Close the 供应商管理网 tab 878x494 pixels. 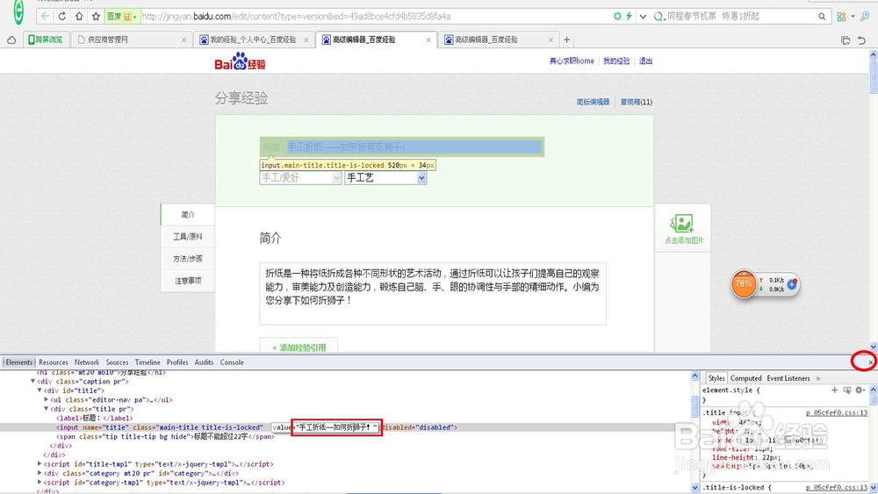184,39
